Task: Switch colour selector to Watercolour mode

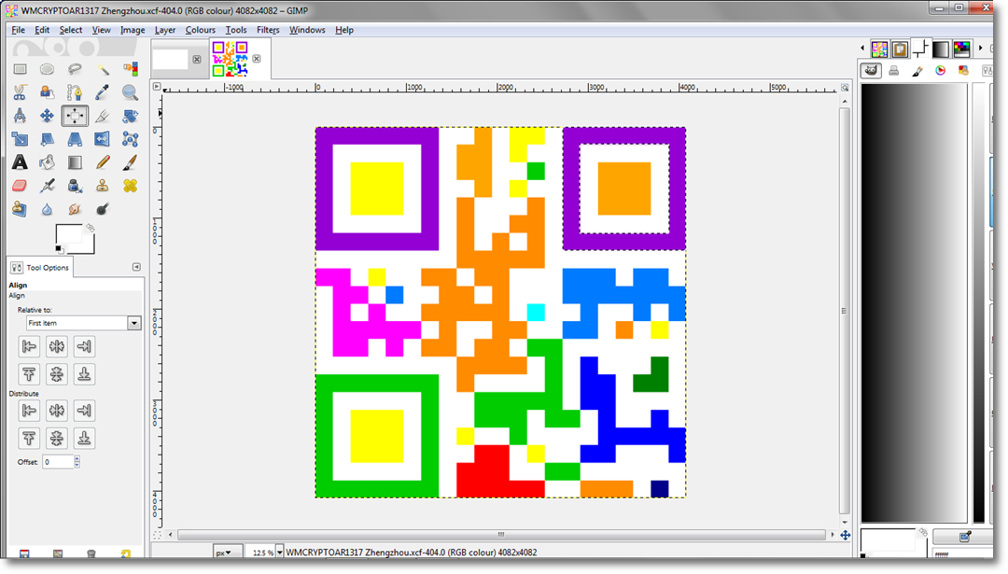Action: (917, 70)
